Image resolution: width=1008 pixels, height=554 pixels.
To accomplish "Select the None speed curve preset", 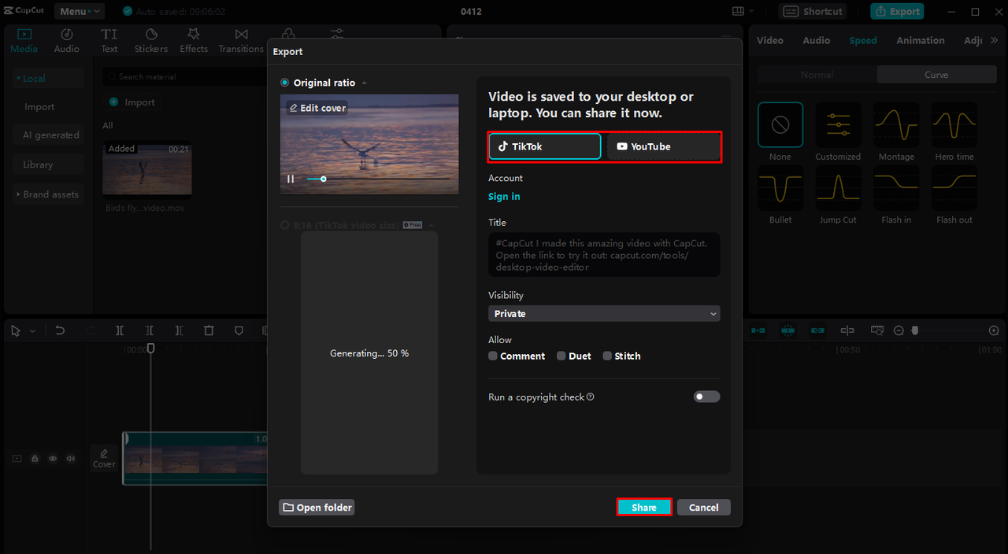I will [780, 125].
